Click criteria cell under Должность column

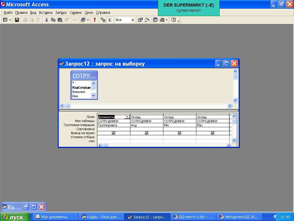pyautogui.click(x=114, y=137)
